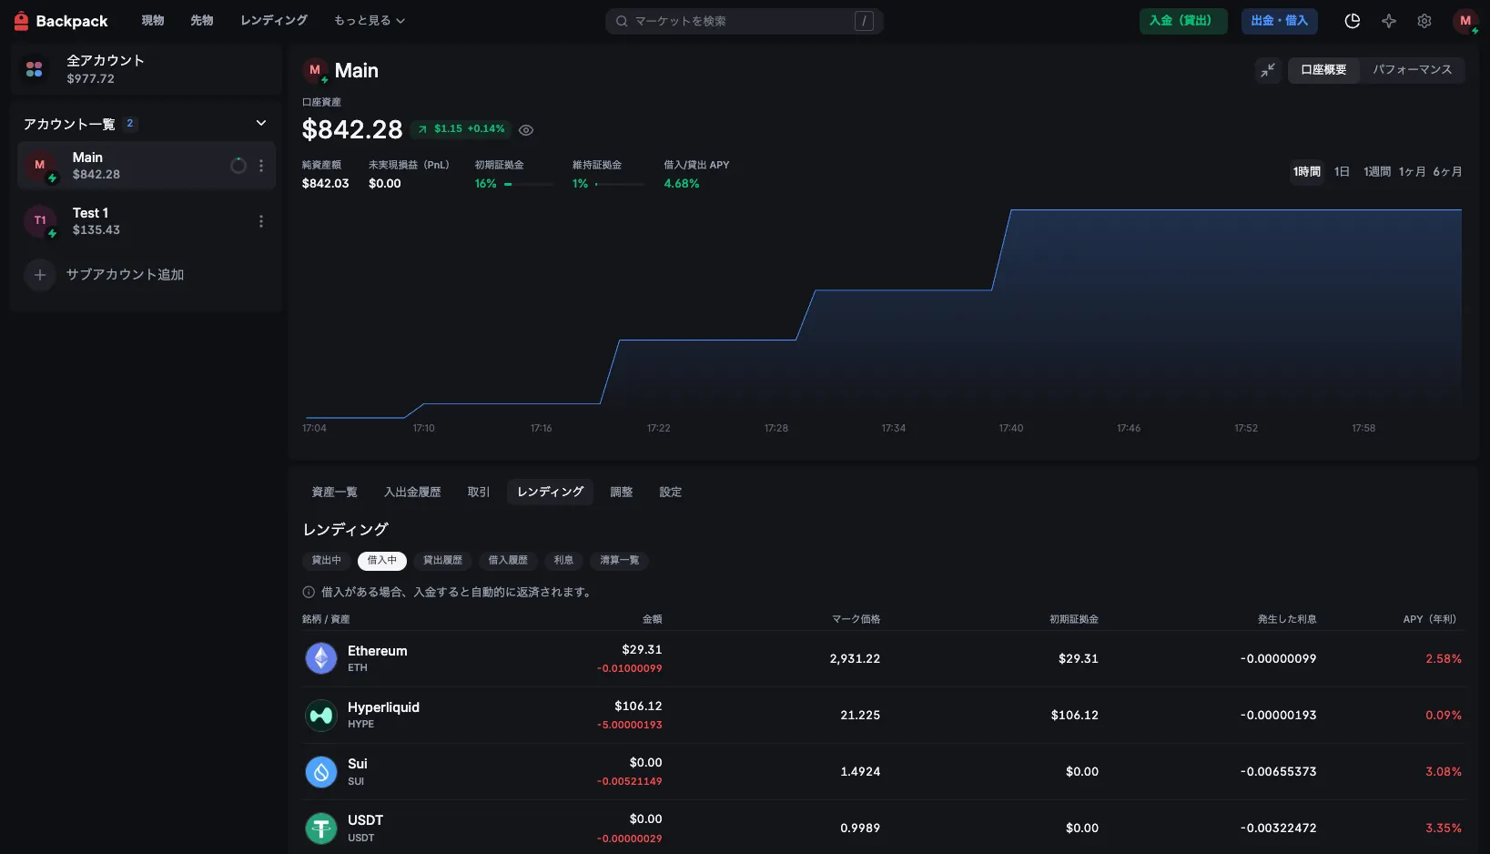Open the portfolio pie chart icon
Screen dimensions: 1490x854
[x=1352, y=21]
